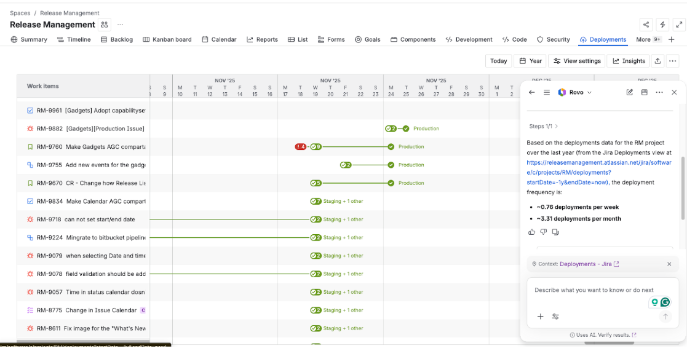Open the Rovo chat list hamburger icon
Image resolution: width=687 pixels, height=351 pixels.
tap(546, 92)
